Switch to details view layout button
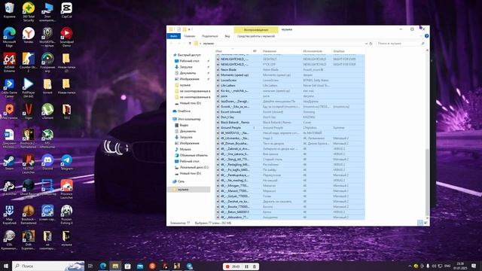This screenshot has width=482, height=271. tap(420, 223)
